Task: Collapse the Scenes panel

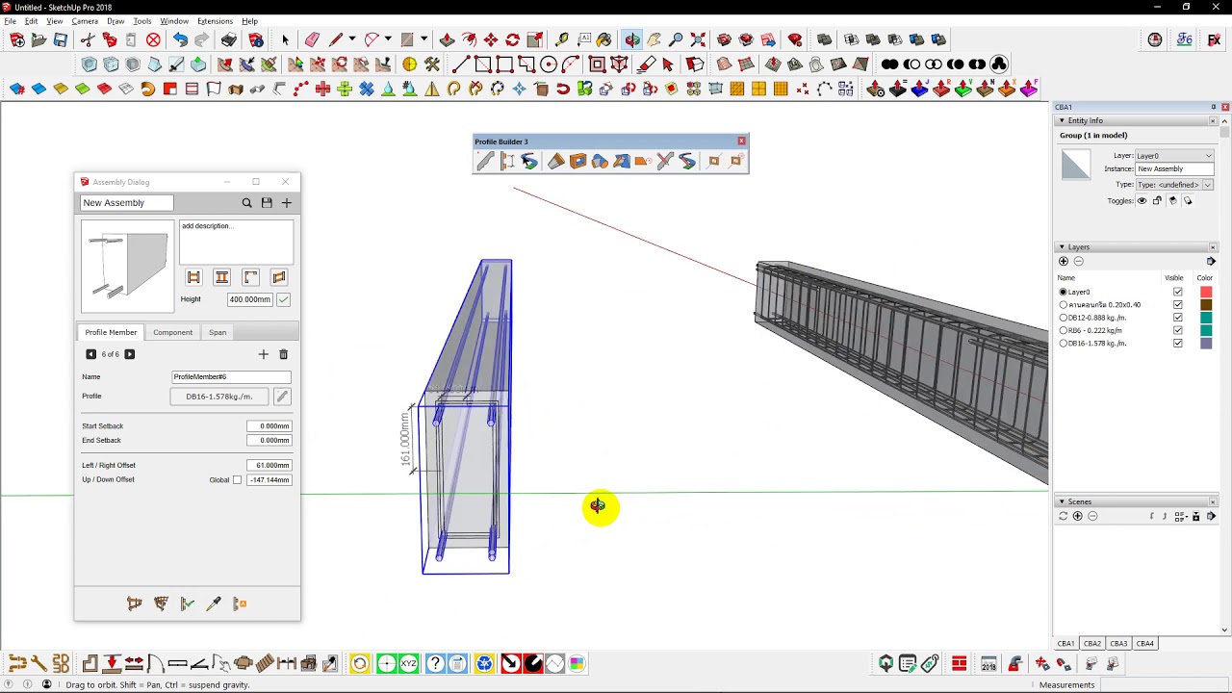Action: point(1062,501)
